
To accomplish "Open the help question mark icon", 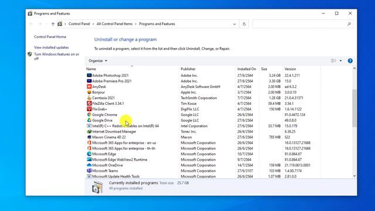I will tap(350, 61).
